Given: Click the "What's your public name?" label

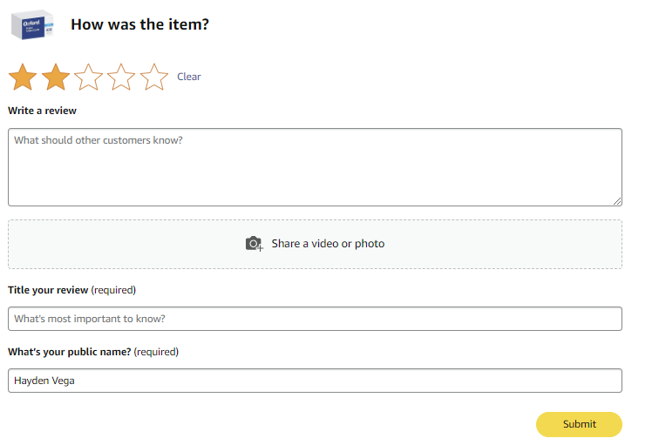Looking at the screenshot, I should click(x=69, y=352).
